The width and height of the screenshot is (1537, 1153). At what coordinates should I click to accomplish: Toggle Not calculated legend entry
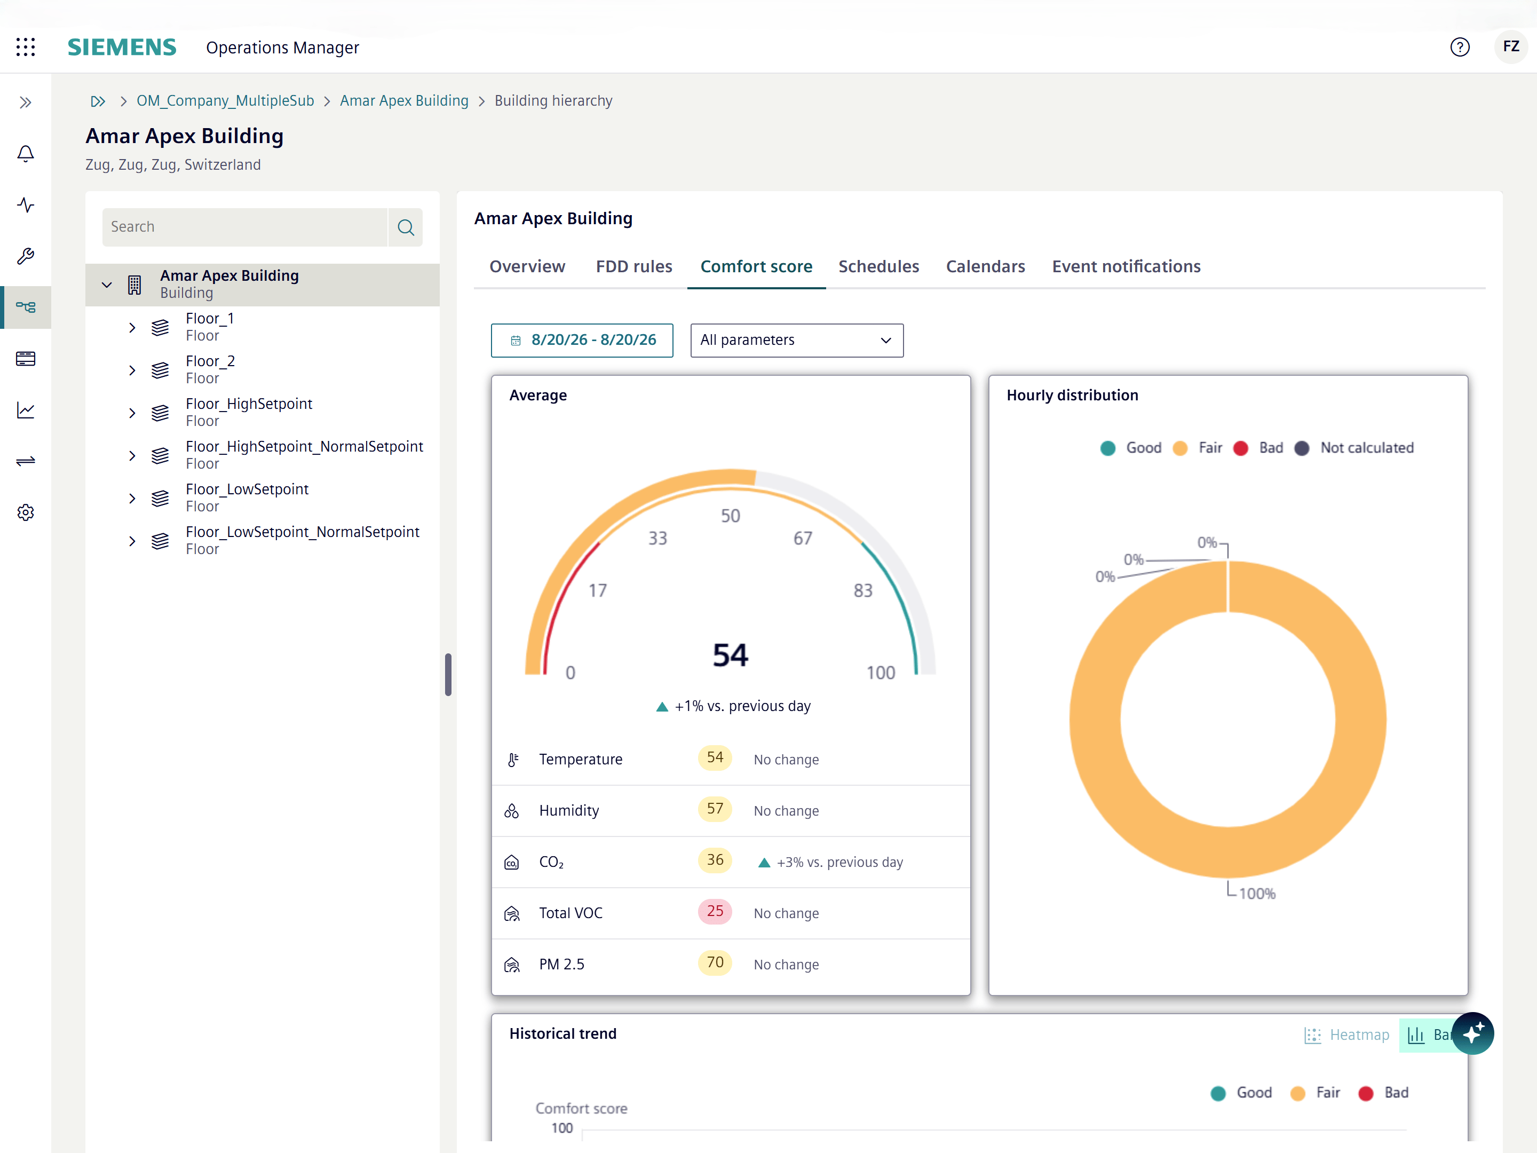1354,448
